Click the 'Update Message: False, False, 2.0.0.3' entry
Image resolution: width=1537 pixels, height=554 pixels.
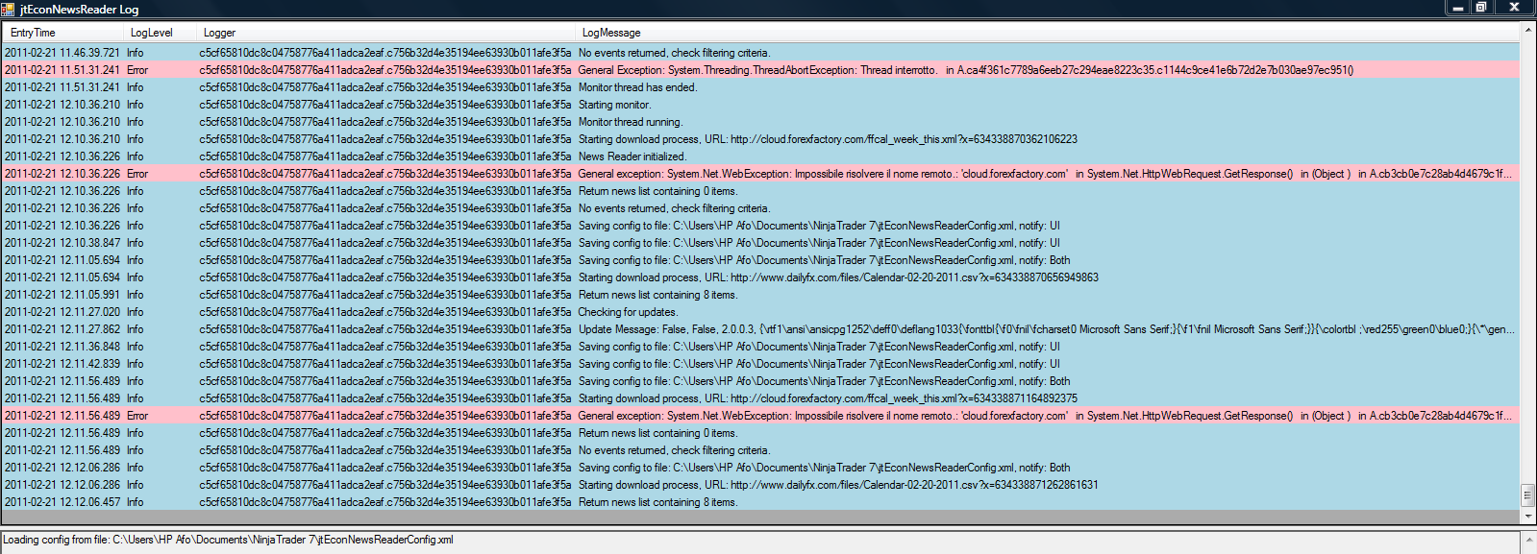1046,329
